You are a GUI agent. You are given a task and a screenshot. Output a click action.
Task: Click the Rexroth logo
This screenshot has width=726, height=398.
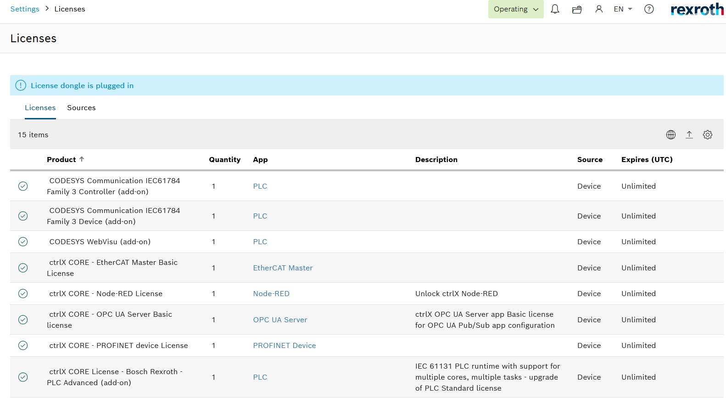click(x=697, y=9)
